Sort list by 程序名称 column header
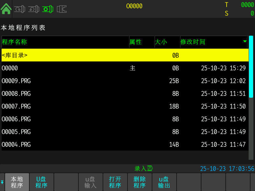This screenshot has height=191, width=255. pyautogui.click(x=14, y=42)
